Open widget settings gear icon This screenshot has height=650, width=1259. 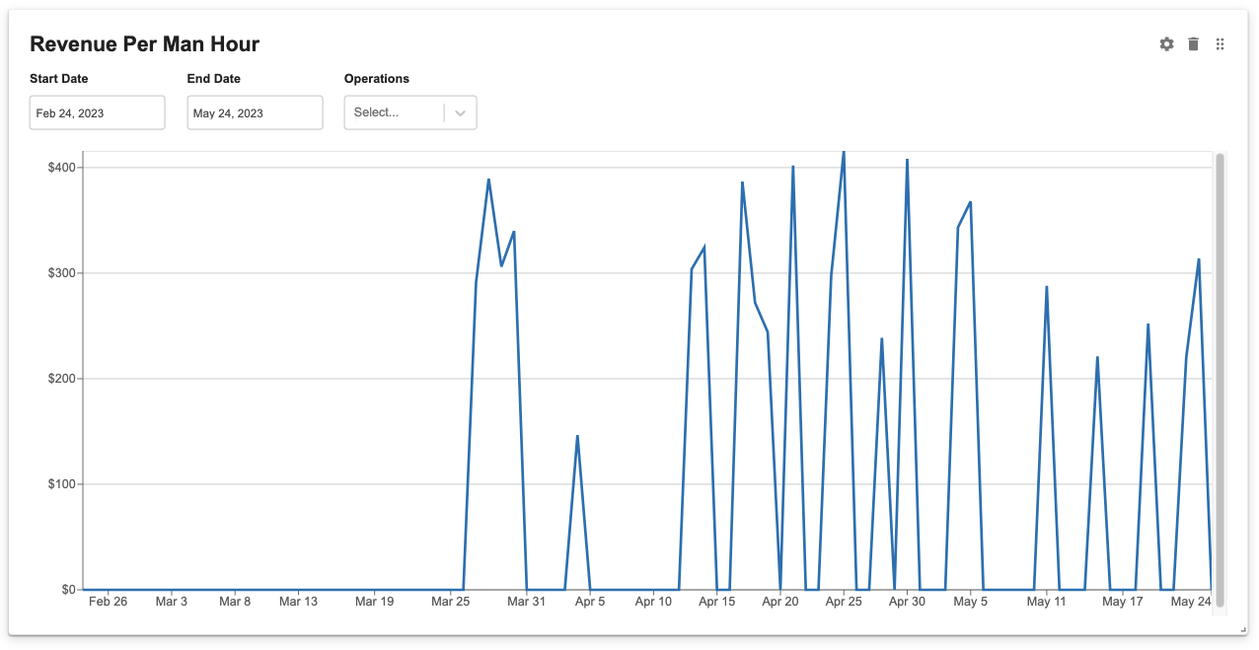click(x=1167, y=44)
